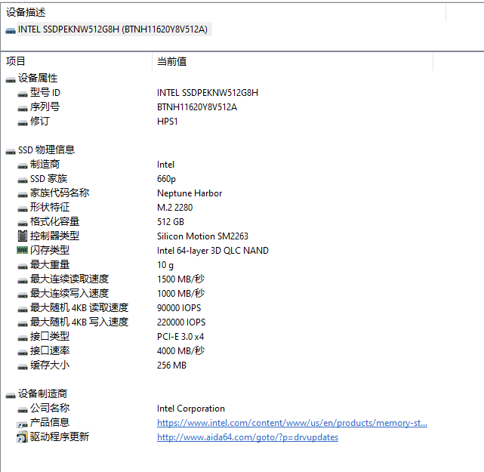Click the icon beside 最大随机 4KB 写入速度
Image resolution: width=484 pixels, height=472 pixels.
point(23,323)
